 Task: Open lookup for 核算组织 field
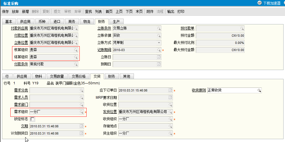click(x=76, y=50)
